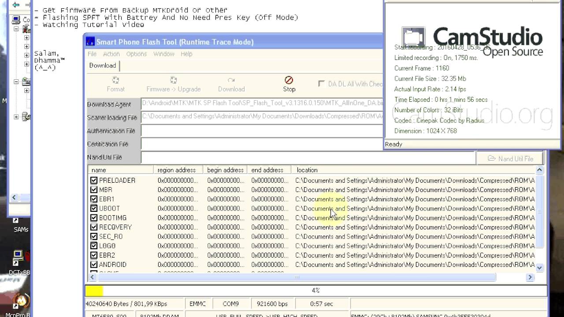This screenshot has height=317, width=564.
Task: Sort by the name column header
Action: [121, 170]
